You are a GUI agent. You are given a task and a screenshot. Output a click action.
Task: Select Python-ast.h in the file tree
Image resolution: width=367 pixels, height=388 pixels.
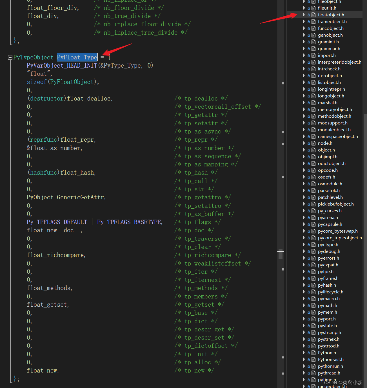(331, 359)
